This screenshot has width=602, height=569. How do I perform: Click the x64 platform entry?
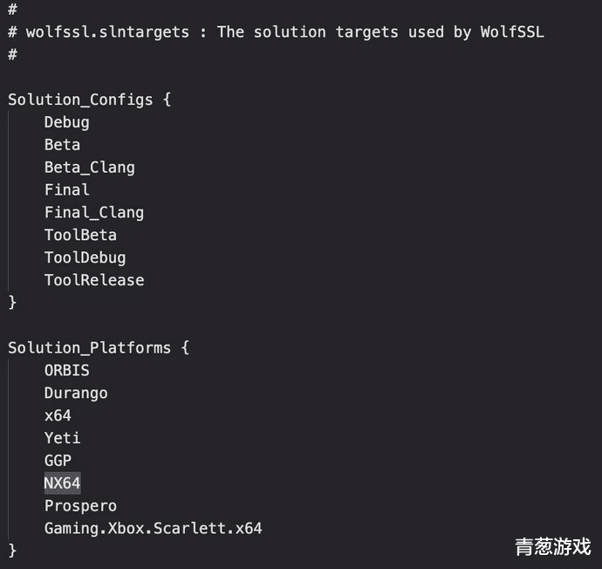[x=58, y=415]
